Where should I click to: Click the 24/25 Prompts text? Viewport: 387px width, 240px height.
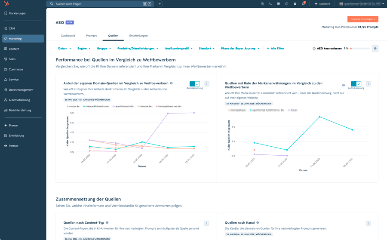click(x=368, y=27)
